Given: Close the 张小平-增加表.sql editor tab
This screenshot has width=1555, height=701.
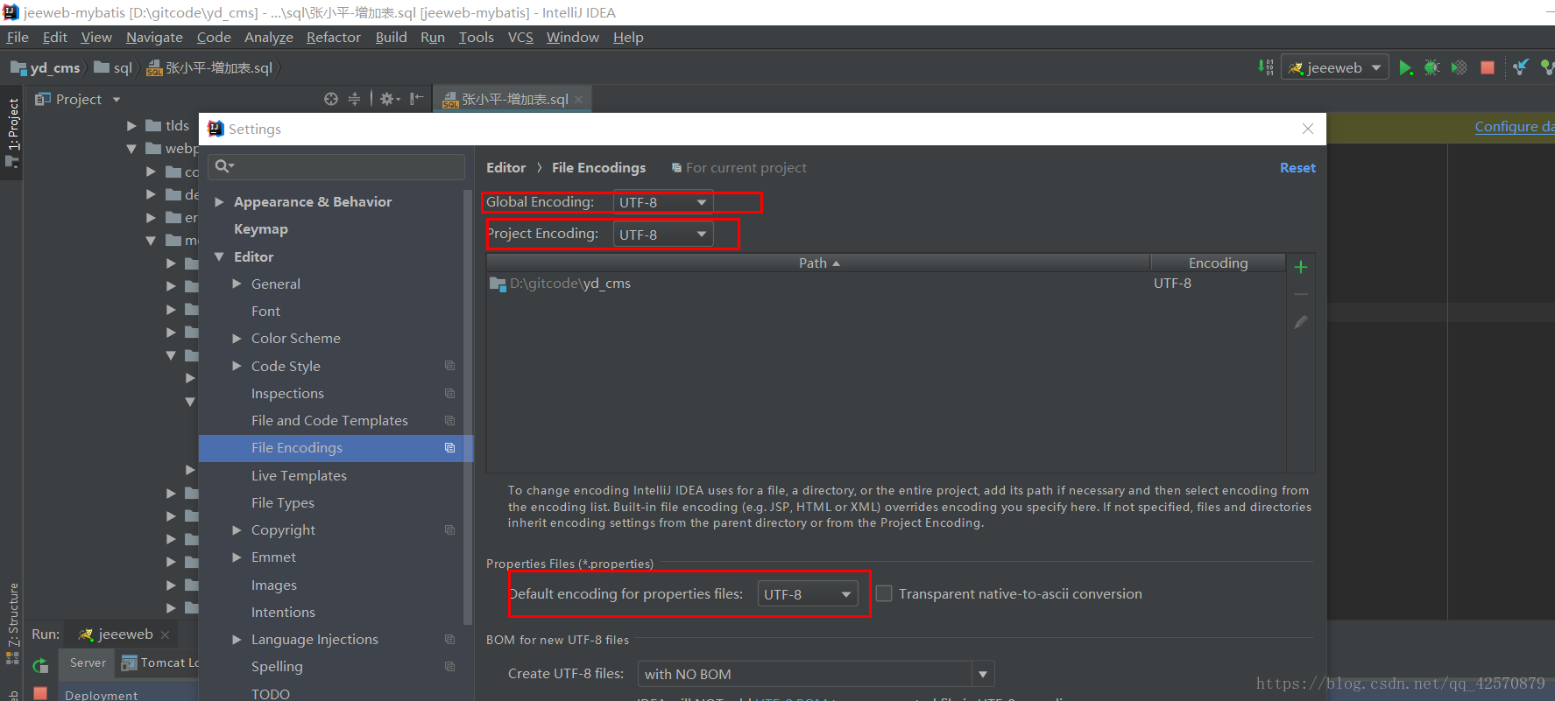Looking at the screenshot, I should (x=579, y=99).
